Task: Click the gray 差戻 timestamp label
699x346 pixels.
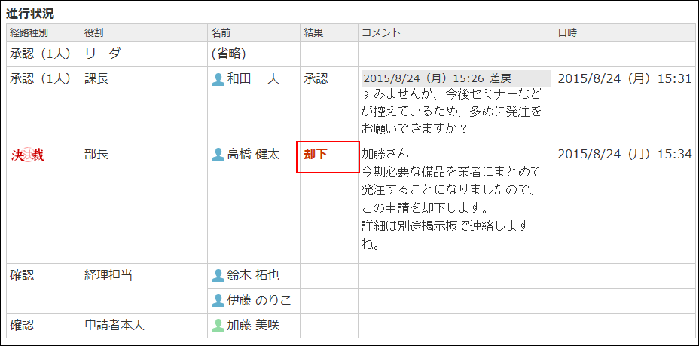Action: (455, 78)
